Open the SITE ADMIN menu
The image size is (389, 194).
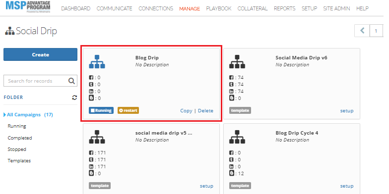(336, 8)
